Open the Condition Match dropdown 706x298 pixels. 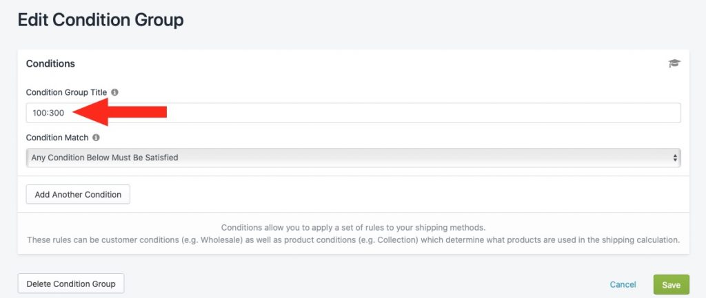coord(354,158)
